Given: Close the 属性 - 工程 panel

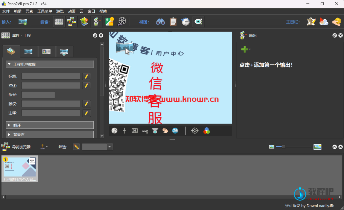Looking at the screenshot, I should (x=101, y=36).
